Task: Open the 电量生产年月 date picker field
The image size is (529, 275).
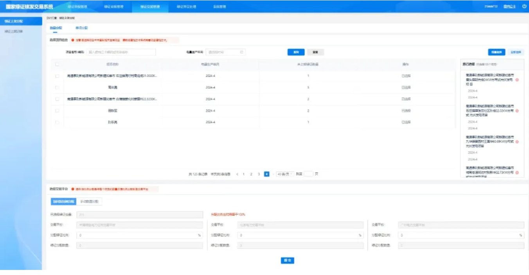Action: click(x=225, y=52)
